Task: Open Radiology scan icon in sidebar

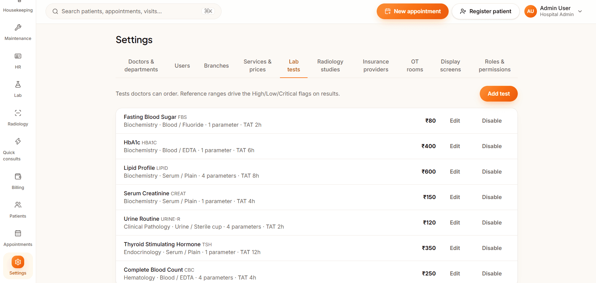Action: (x=18, y=113)
